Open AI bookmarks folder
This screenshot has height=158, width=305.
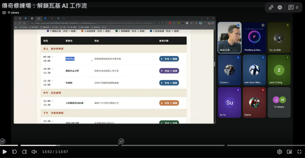click(x=104, y=27)
